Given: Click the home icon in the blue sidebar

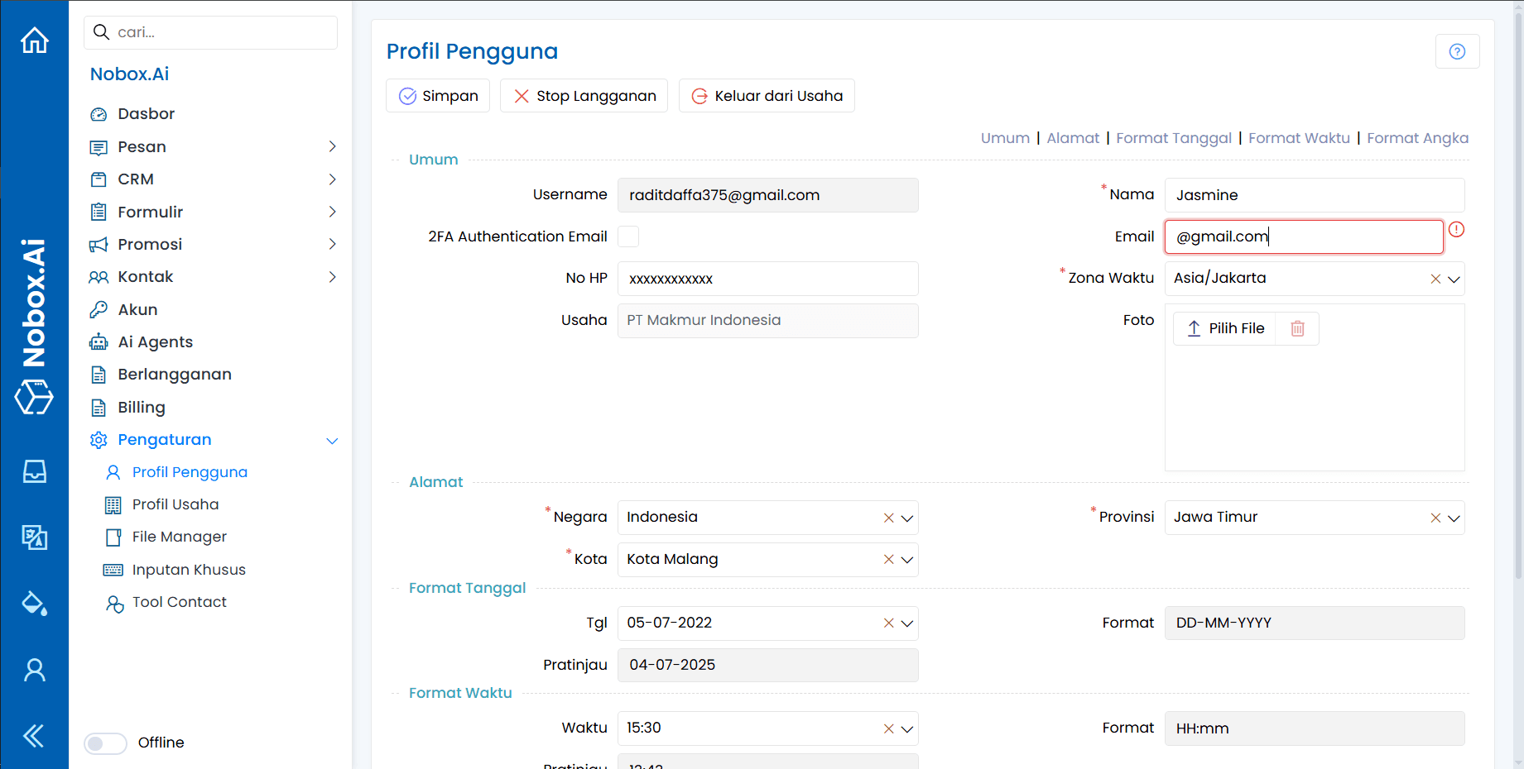Looking at the screenshot, I should tap(34, 40).
